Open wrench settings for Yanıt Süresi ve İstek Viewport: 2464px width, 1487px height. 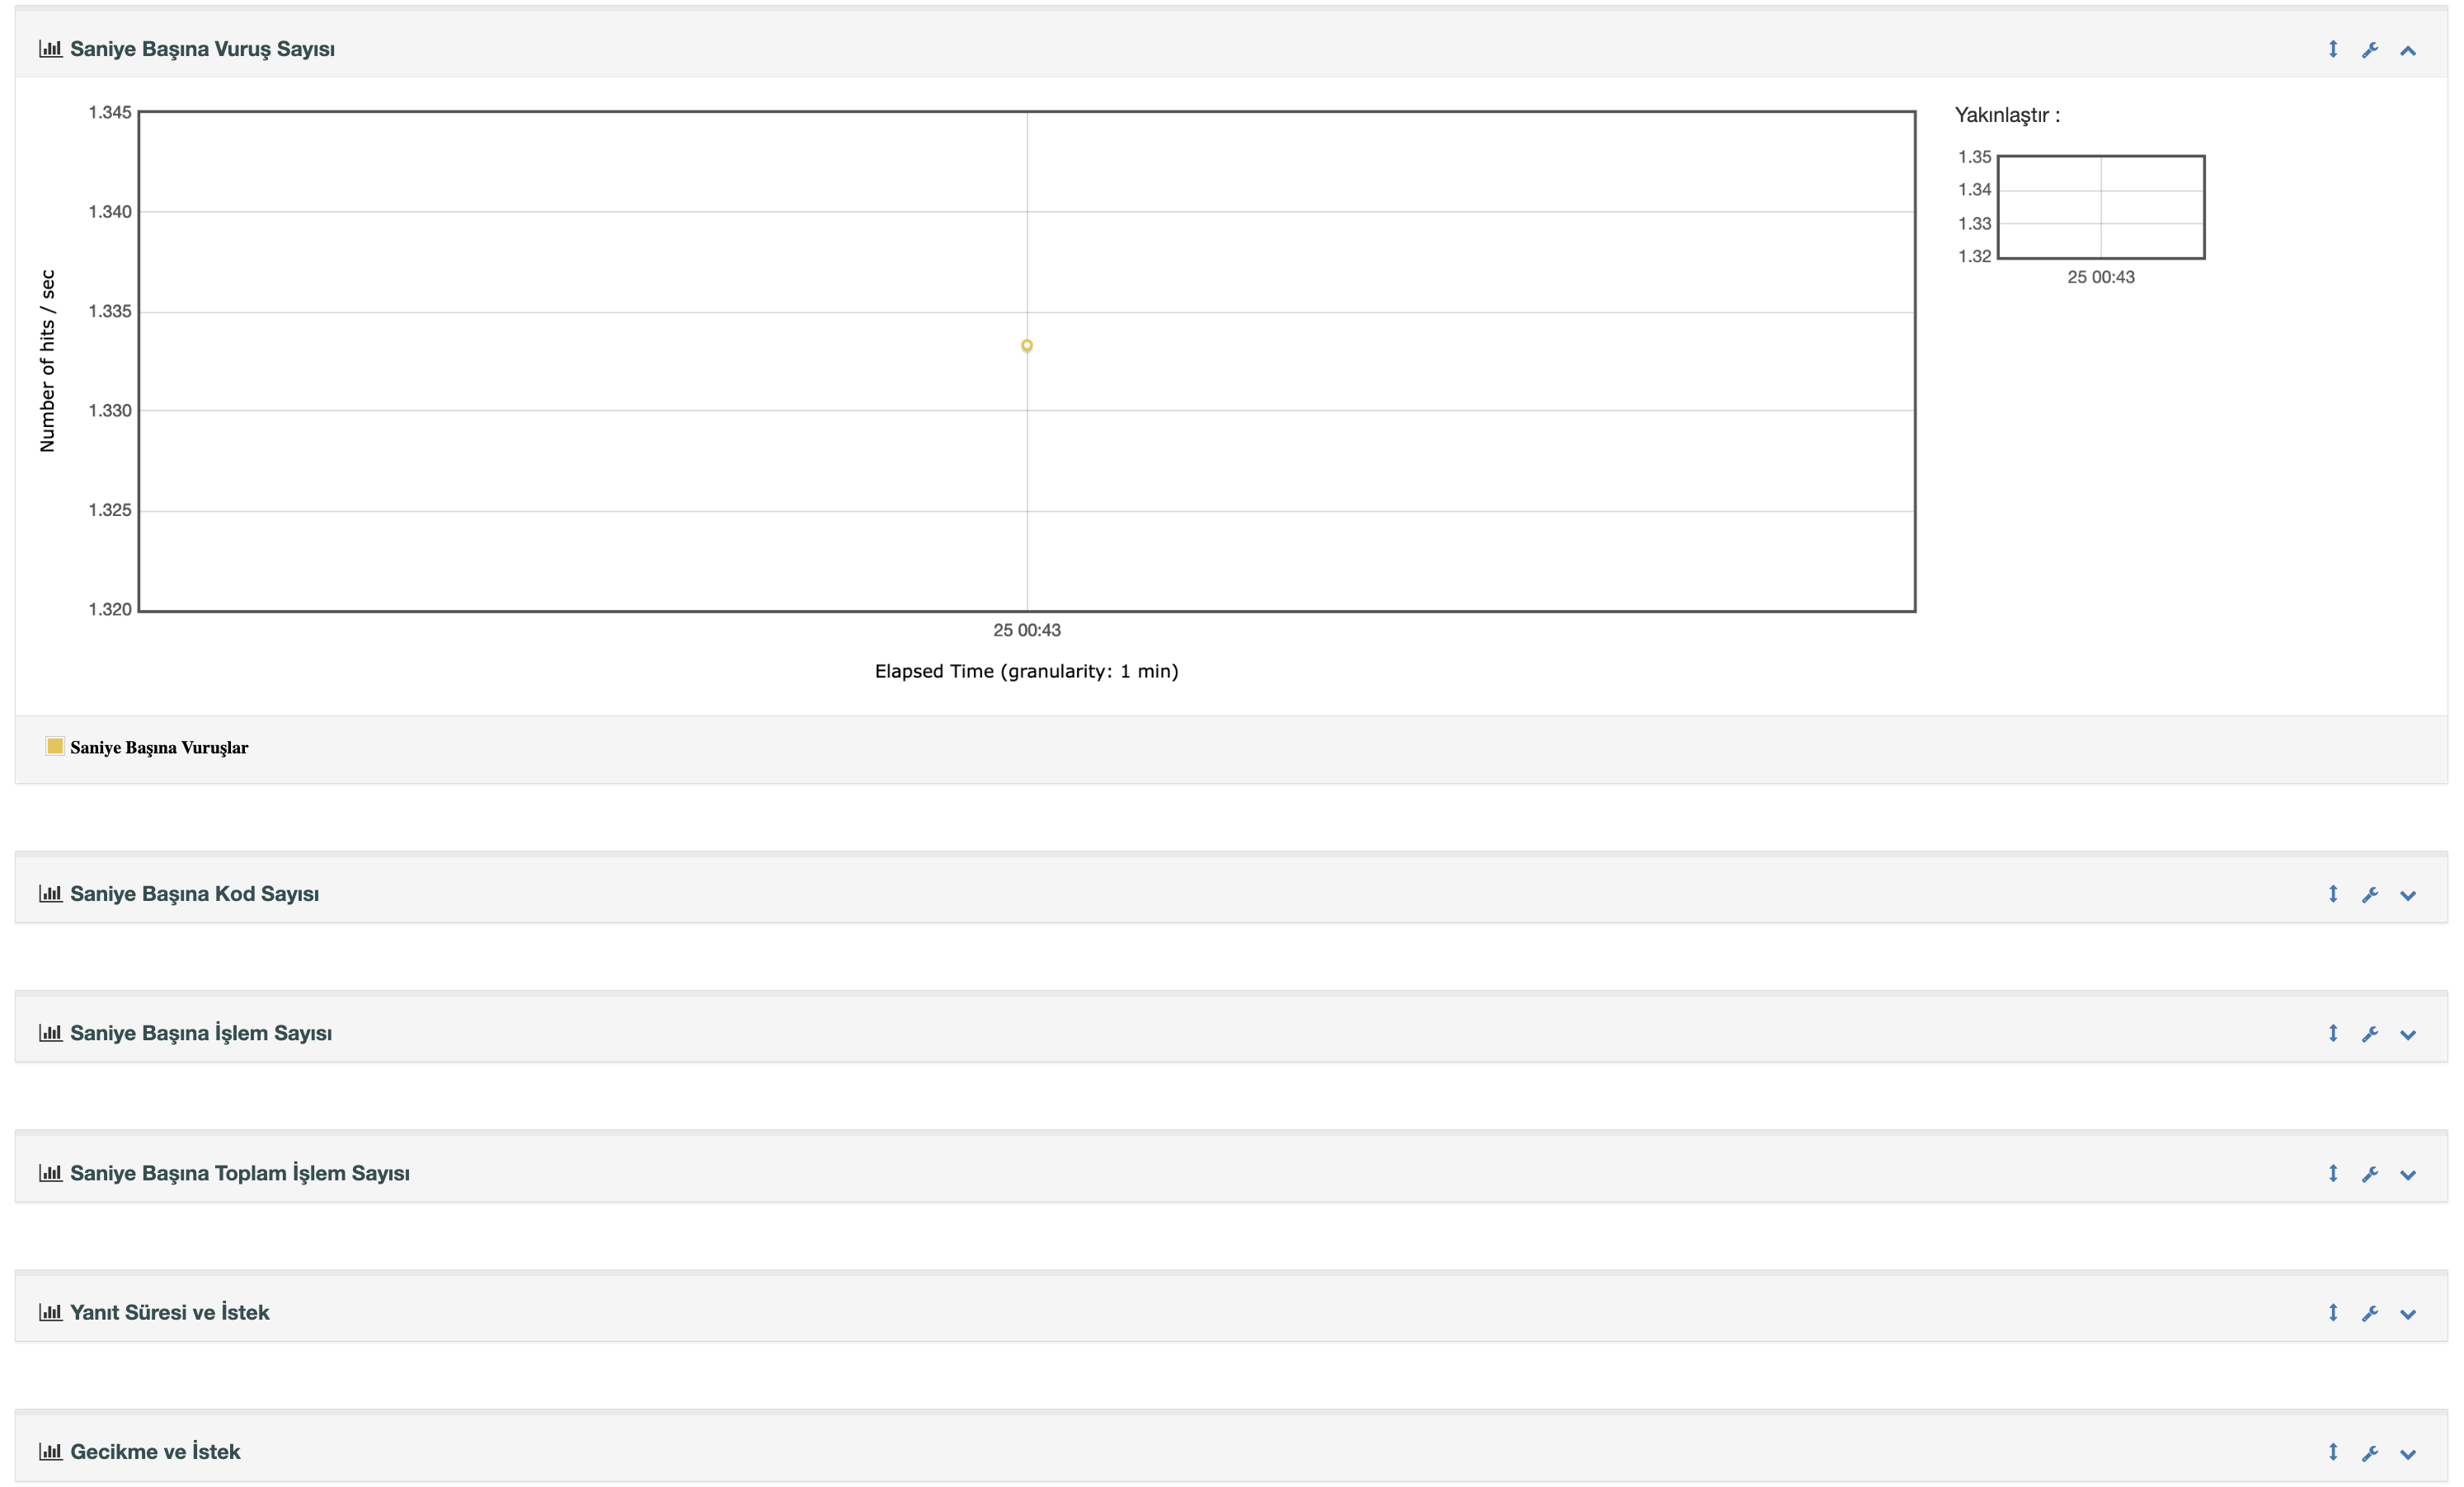point(2369,1313)
